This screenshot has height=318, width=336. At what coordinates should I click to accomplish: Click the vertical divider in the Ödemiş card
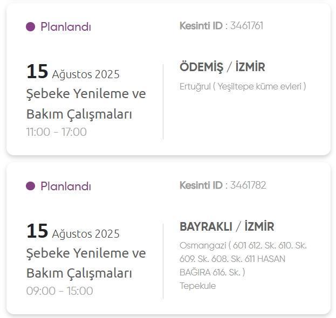coord(163,102)
